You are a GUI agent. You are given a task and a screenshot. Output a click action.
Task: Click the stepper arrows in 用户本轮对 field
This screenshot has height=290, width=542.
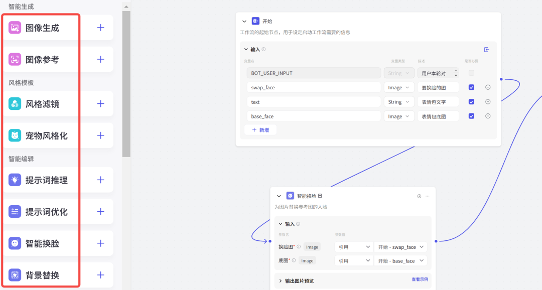456,73
